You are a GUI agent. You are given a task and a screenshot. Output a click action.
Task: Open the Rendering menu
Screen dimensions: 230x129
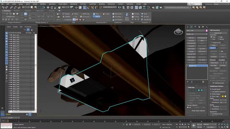pyautogui.click(x=74, y=4)
